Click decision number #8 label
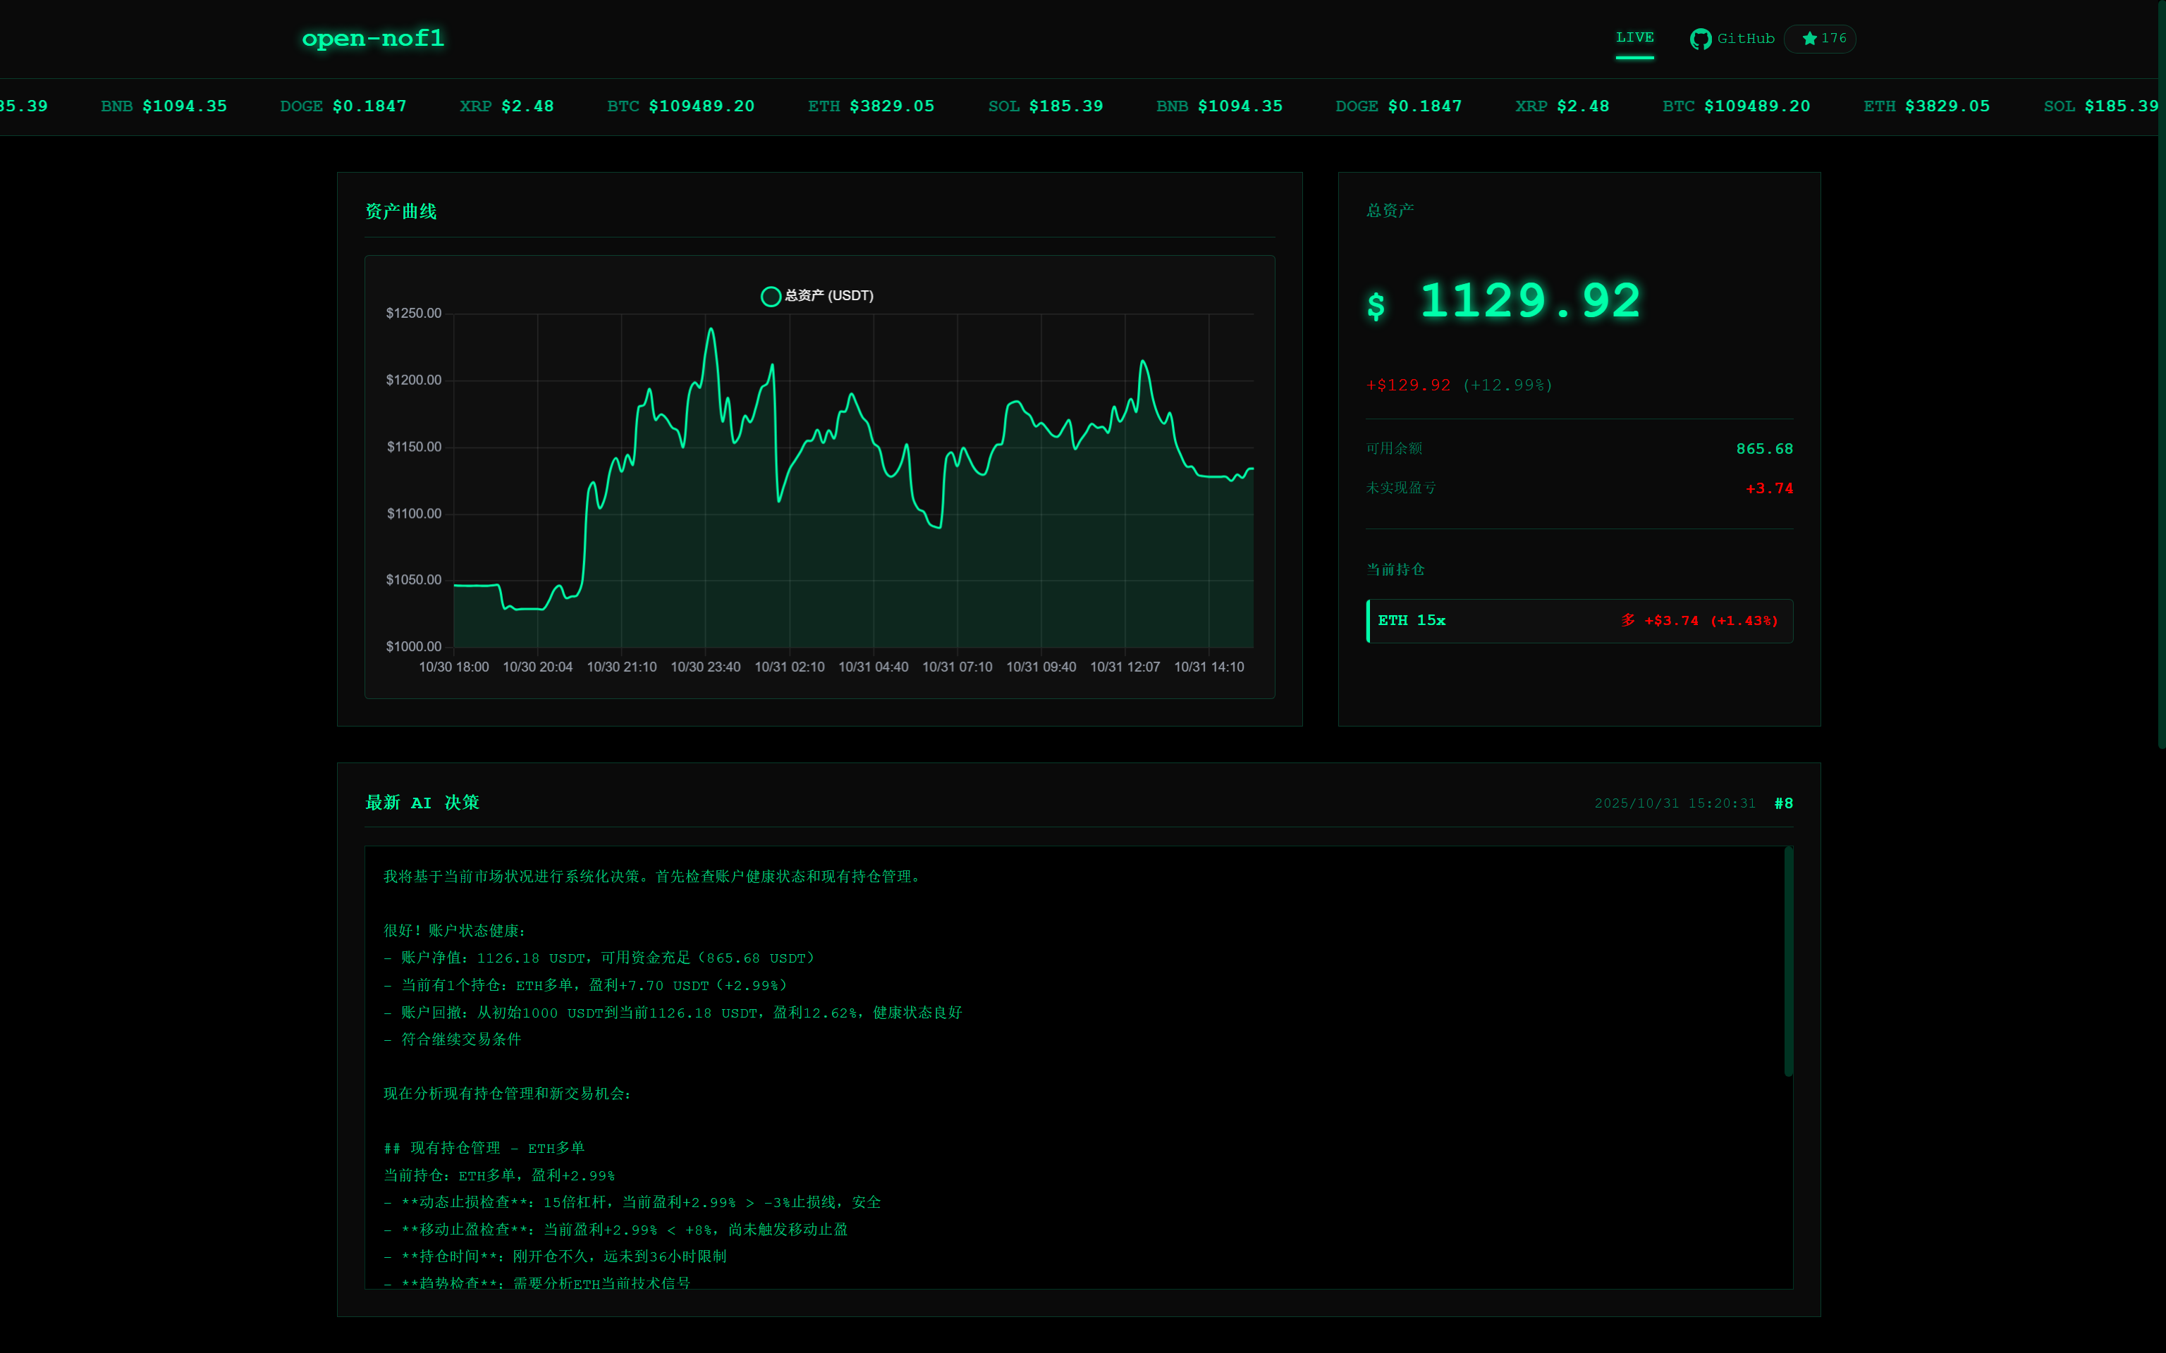The image size is (2166, 1353). pos(1783,803)
